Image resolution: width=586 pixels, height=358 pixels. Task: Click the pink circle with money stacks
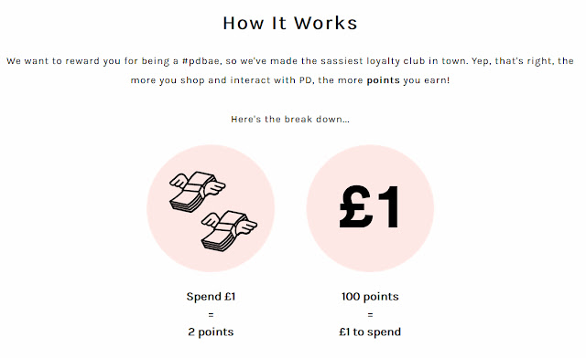coord(211,208)
